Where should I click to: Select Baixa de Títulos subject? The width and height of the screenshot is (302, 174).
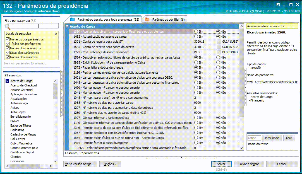coord(21,125)
